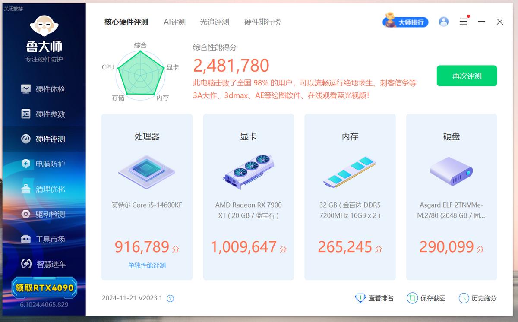The height and width of the screenshot is (322, 518).
Task: Click graphics card score 1,009,647
Action: (243, 247)
